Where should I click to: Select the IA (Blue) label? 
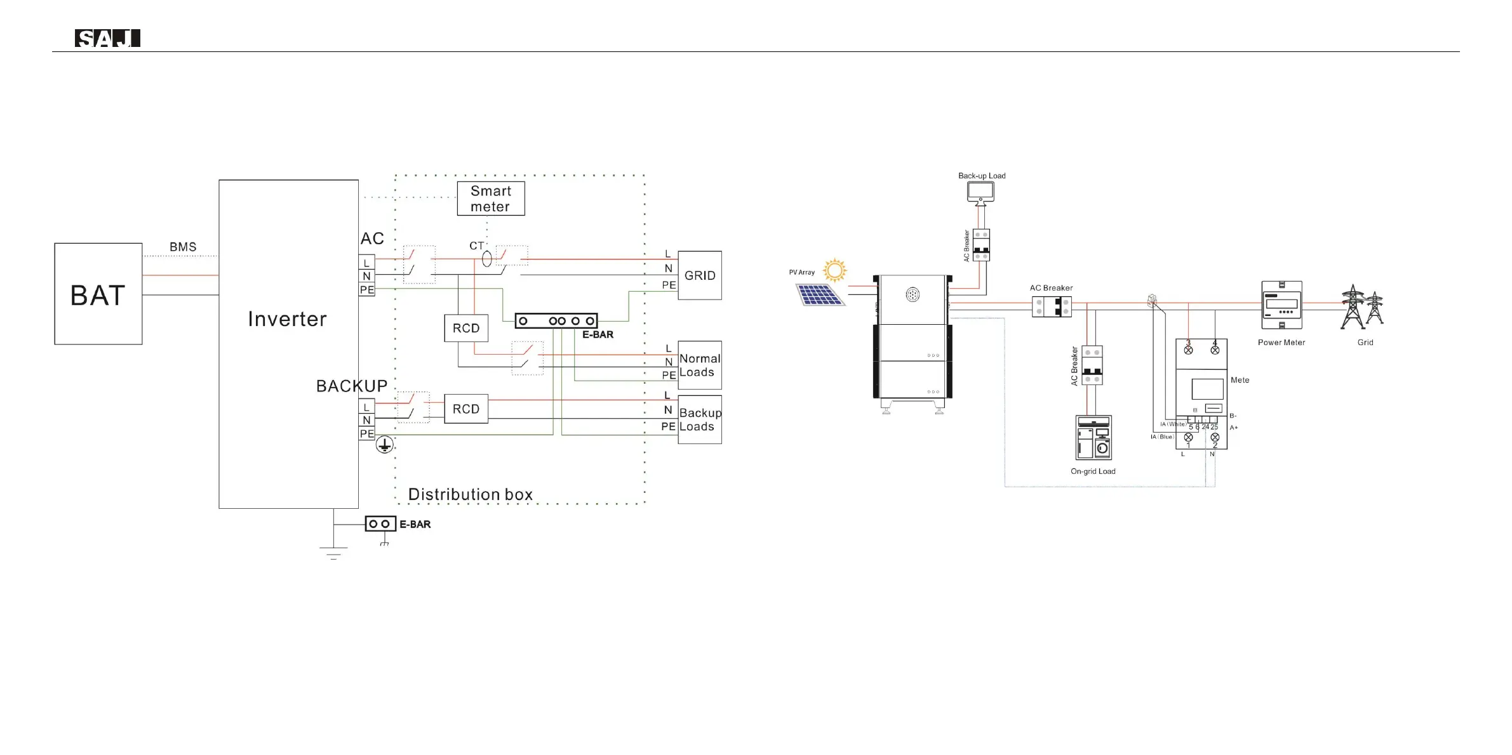click(1163, 437)
